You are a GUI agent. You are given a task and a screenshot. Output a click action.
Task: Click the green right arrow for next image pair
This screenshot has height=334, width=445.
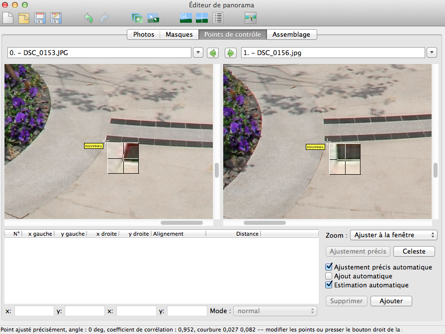[x=230, y=53]
